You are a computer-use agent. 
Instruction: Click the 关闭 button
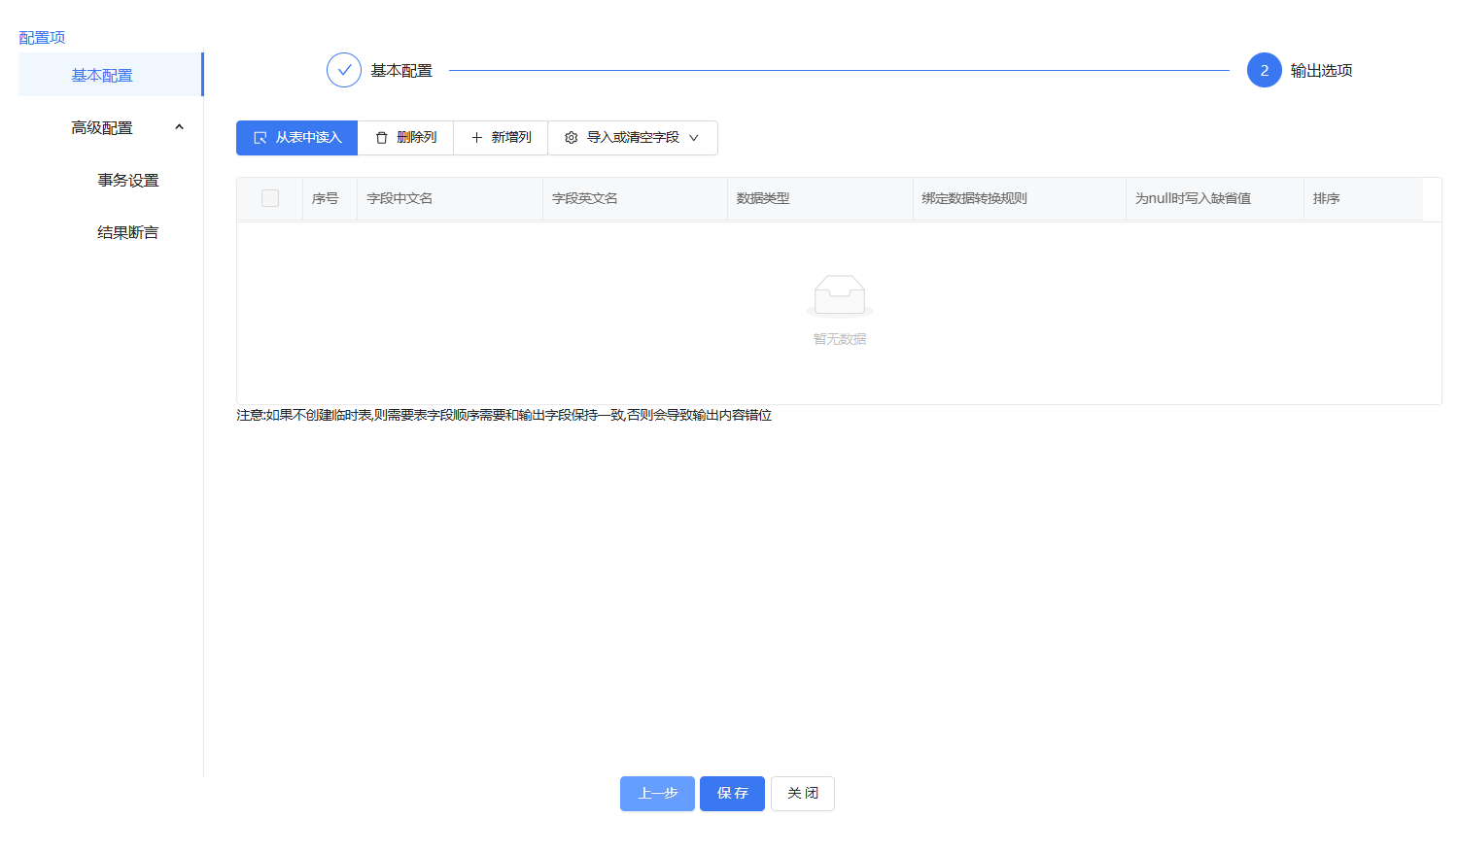point(802,793)
